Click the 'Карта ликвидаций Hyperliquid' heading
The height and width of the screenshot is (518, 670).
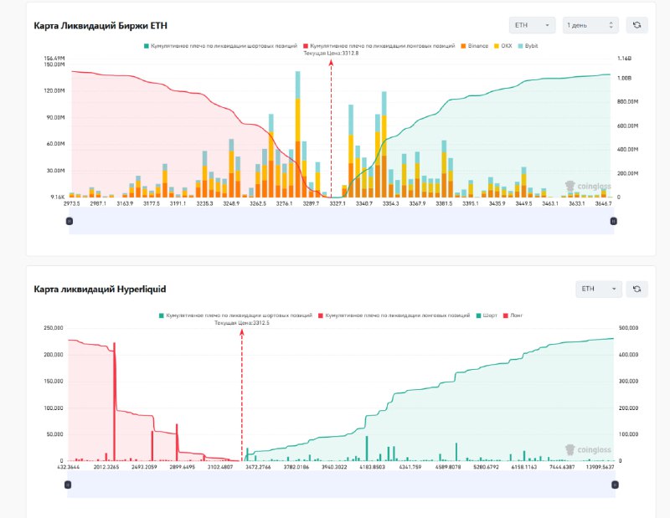(x=100, y=289)
